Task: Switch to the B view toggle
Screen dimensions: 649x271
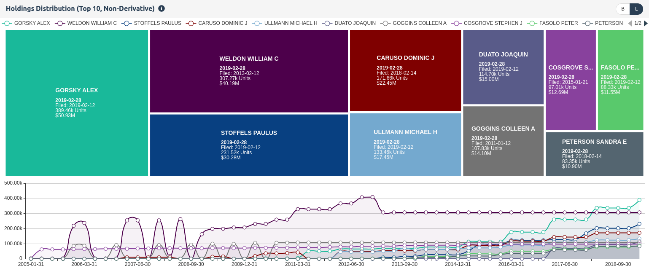Action: pyautogui.click(x=623, y=9)
